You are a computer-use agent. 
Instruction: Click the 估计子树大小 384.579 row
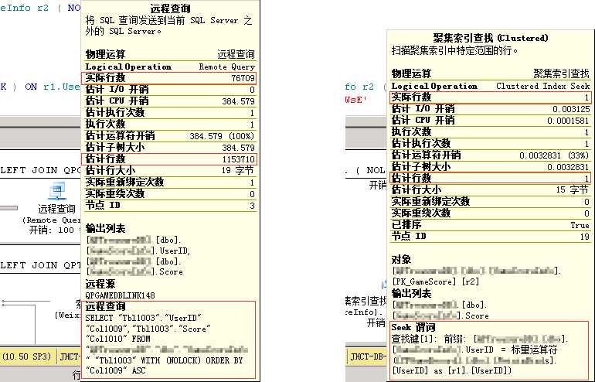click(170, 148)
